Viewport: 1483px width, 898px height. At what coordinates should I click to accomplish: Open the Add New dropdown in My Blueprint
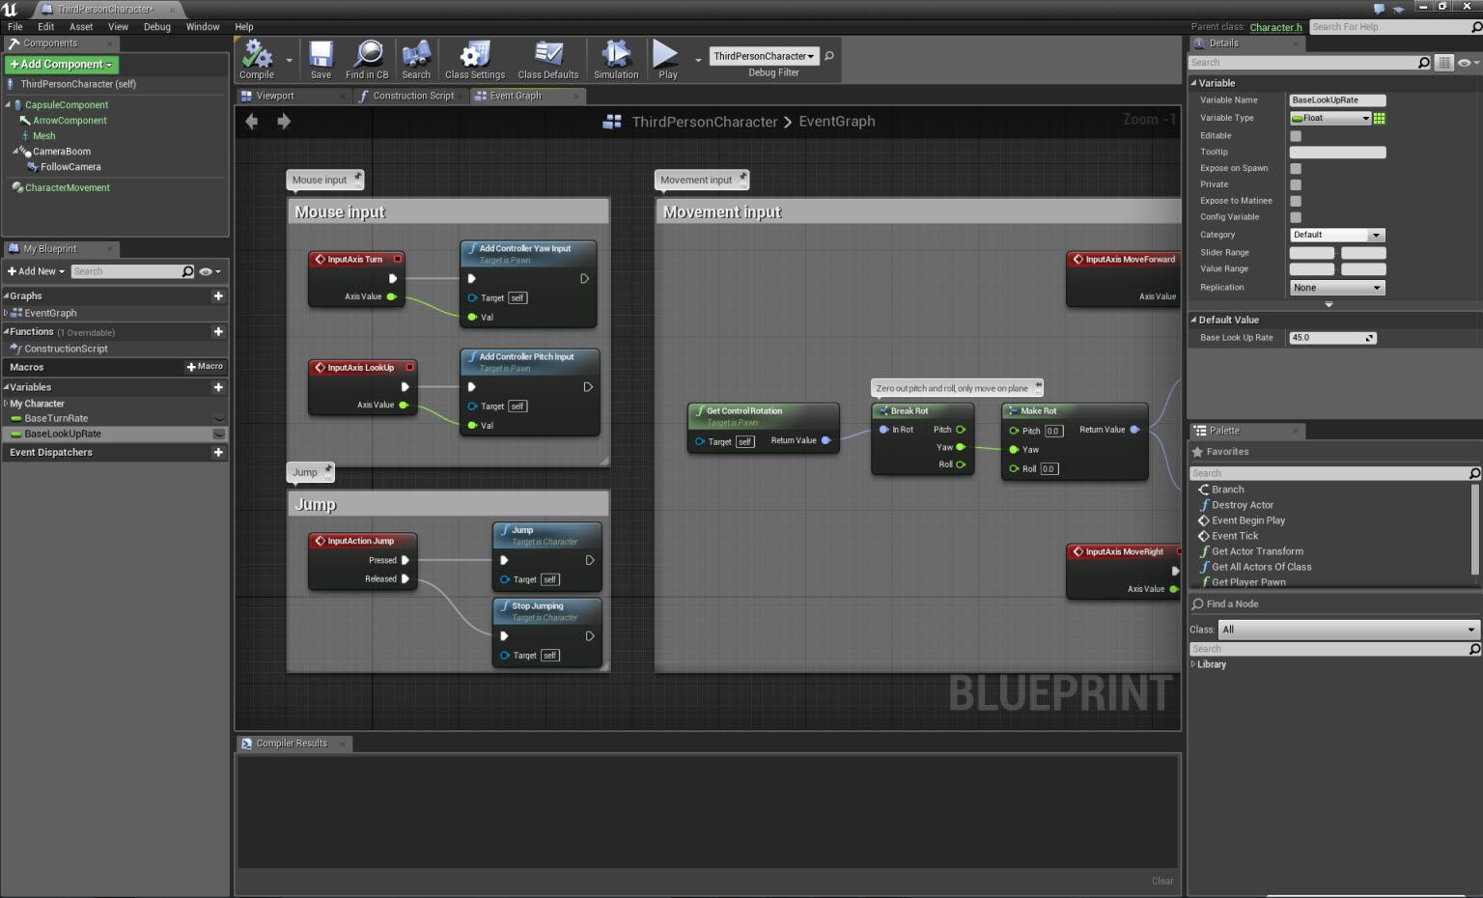(x=35, y=271)
